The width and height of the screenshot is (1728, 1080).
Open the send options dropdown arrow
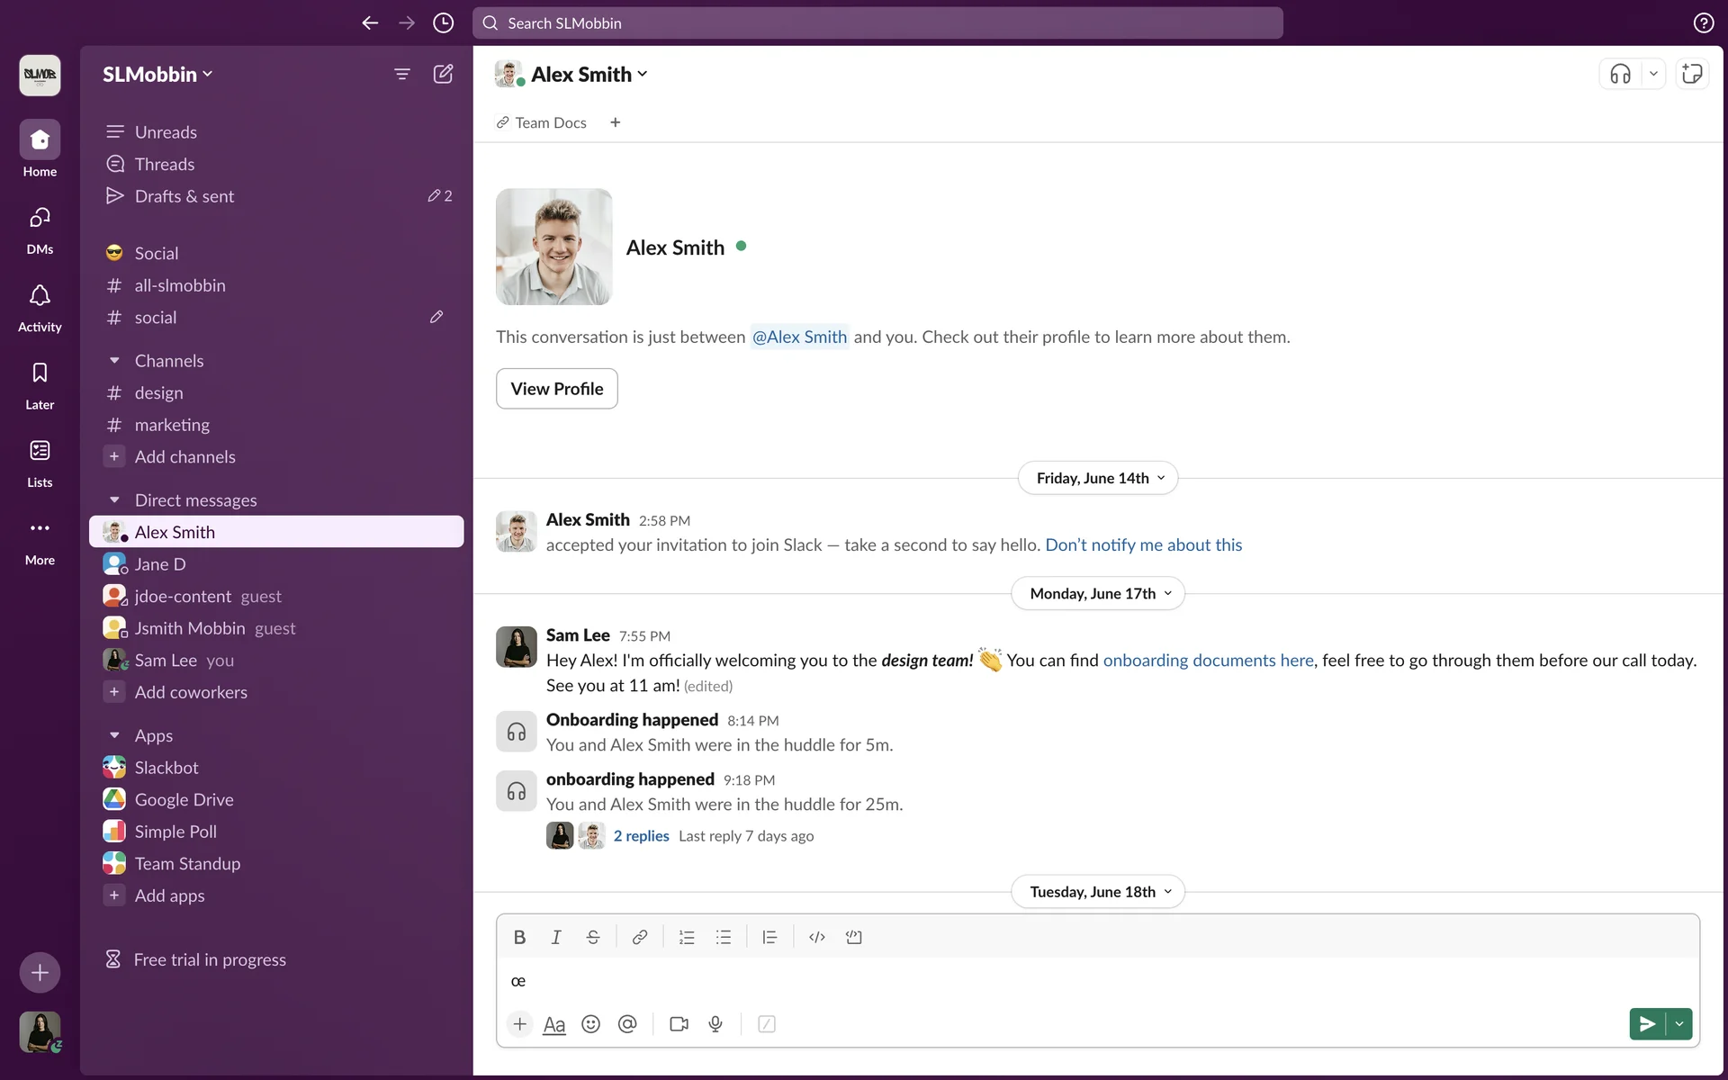(1679, 1024)
